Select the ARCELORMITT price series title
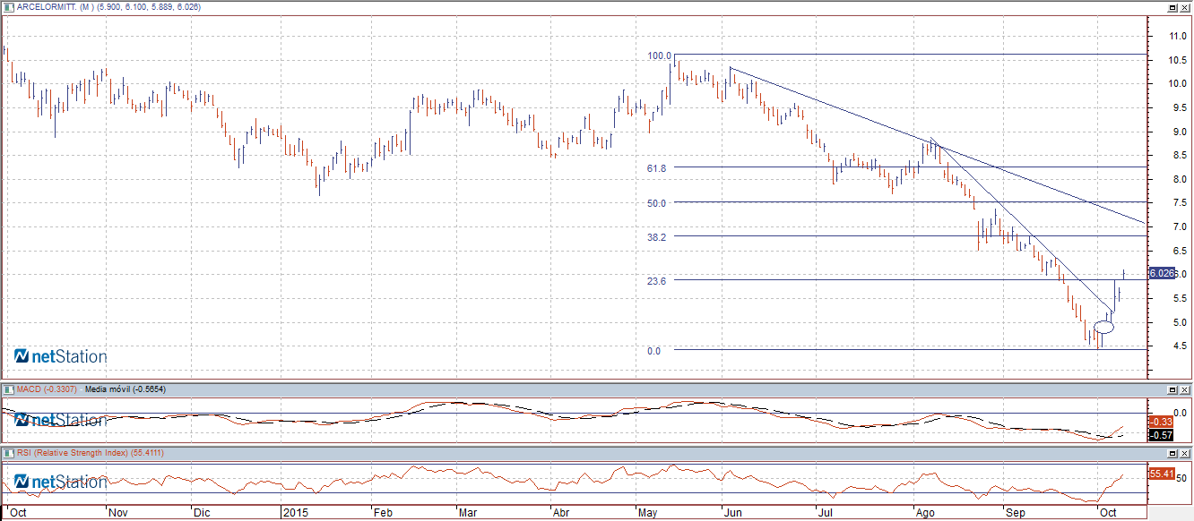Image resolution: width=1194 pixels, height=521 pixels. 108,7
